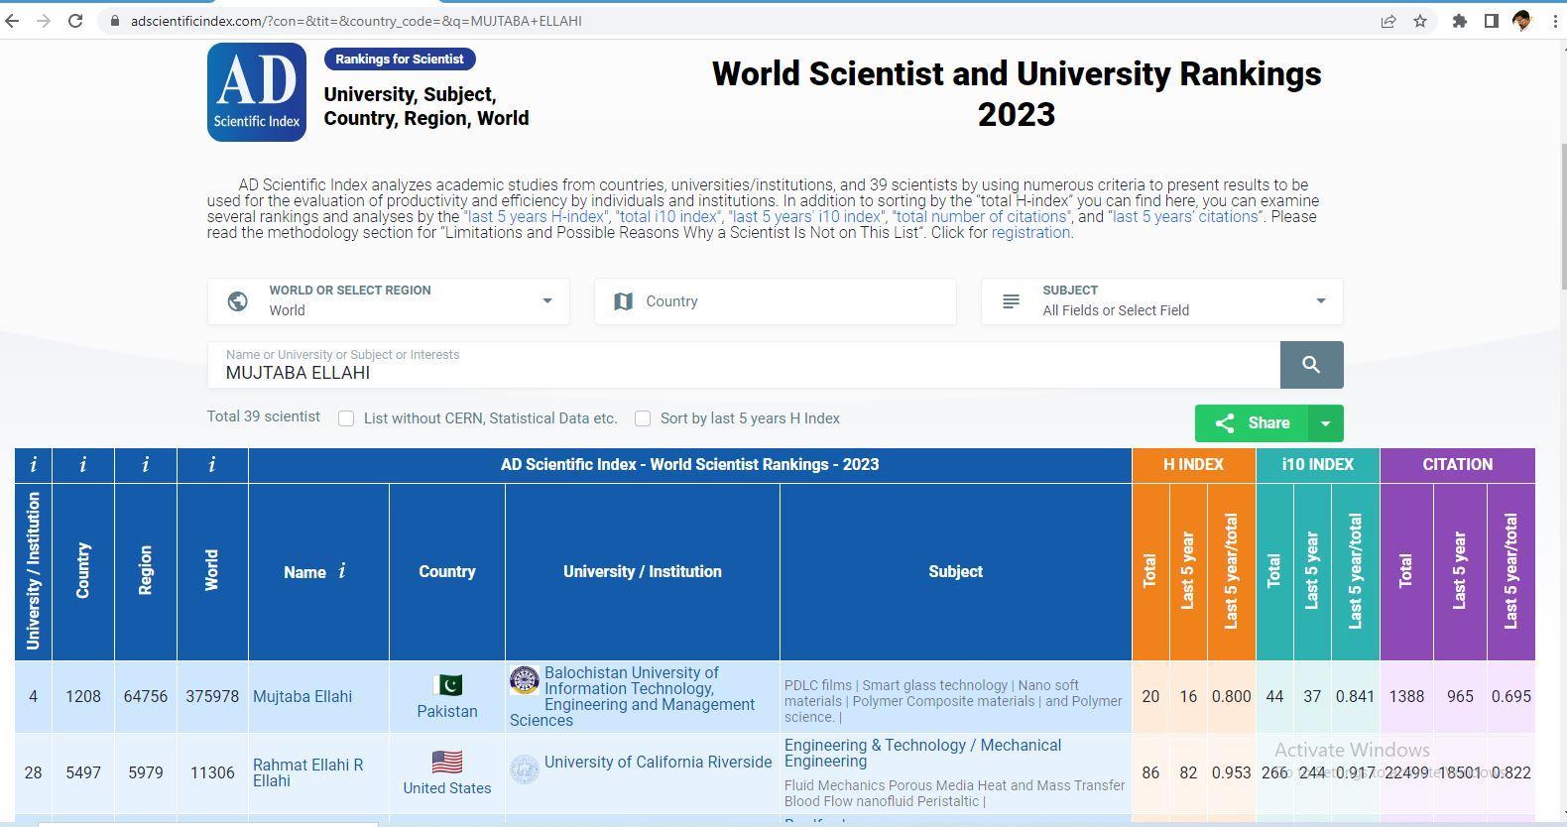Click the name search input with MUJTABA ELLAHI
The width and height of the screenshot is (1567, 827).
[x=744, y=365]
